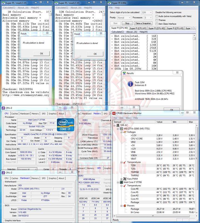
Task: Open Hyper PI File menu
Action: coord(111,8)
